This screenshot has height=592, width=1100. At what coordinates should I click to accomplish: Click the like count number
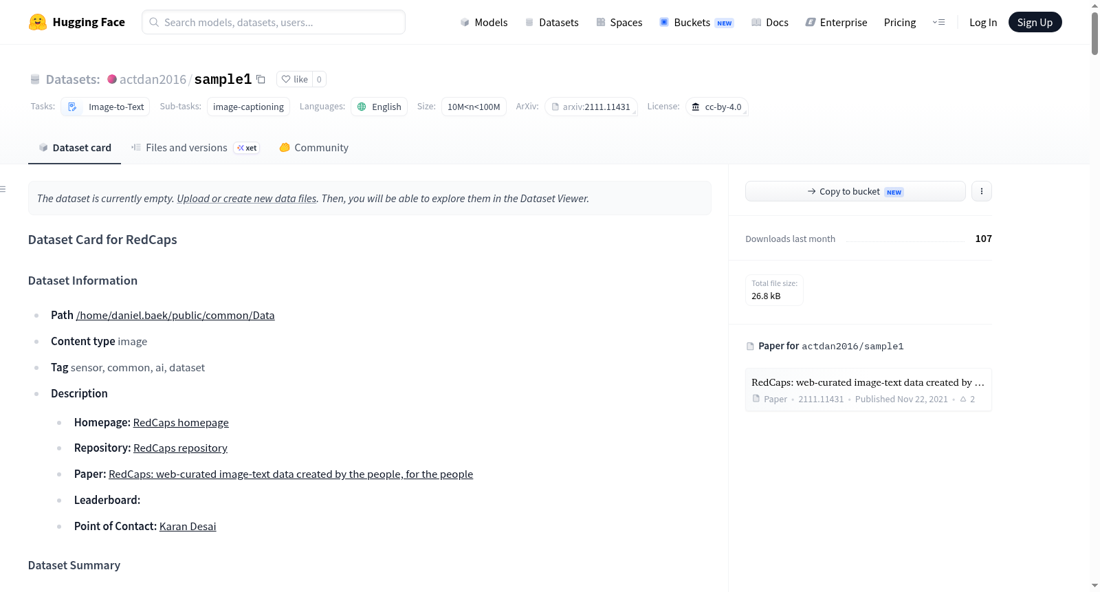[319, 79]
